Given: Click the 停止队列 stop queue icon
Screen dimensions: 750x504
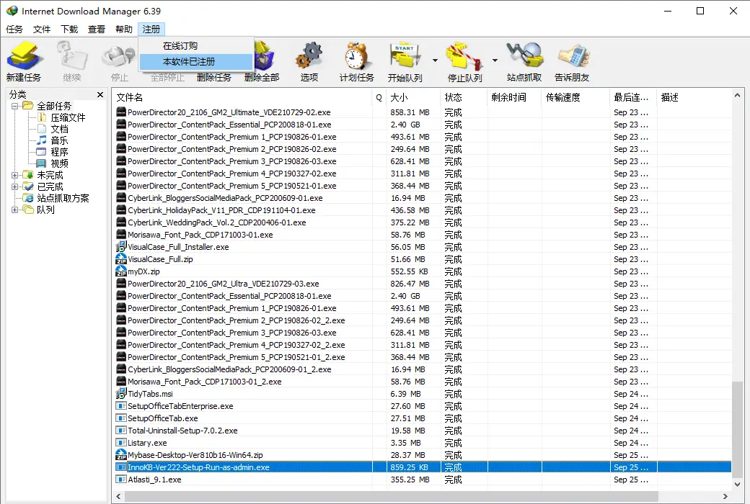Looking at the screenshot, I should point(464,56).
